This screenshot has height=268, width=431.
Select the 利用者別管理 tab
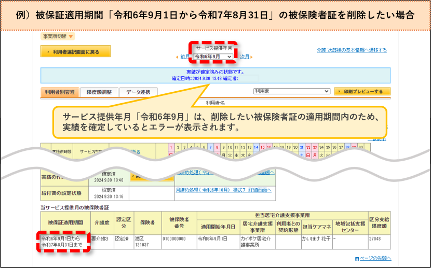click(x=60, y=92)
